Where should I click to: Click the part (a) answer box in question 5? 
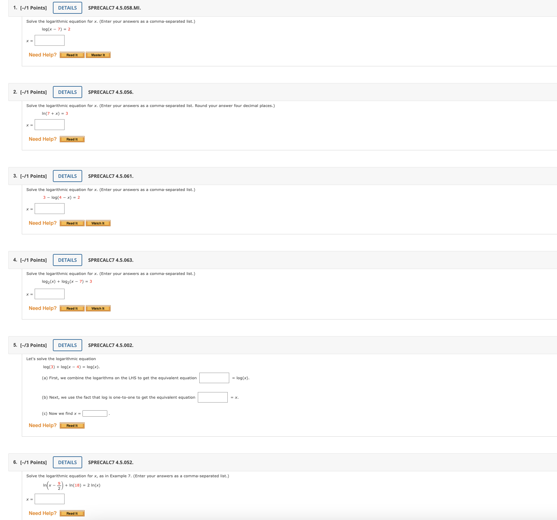click(214, 378)
